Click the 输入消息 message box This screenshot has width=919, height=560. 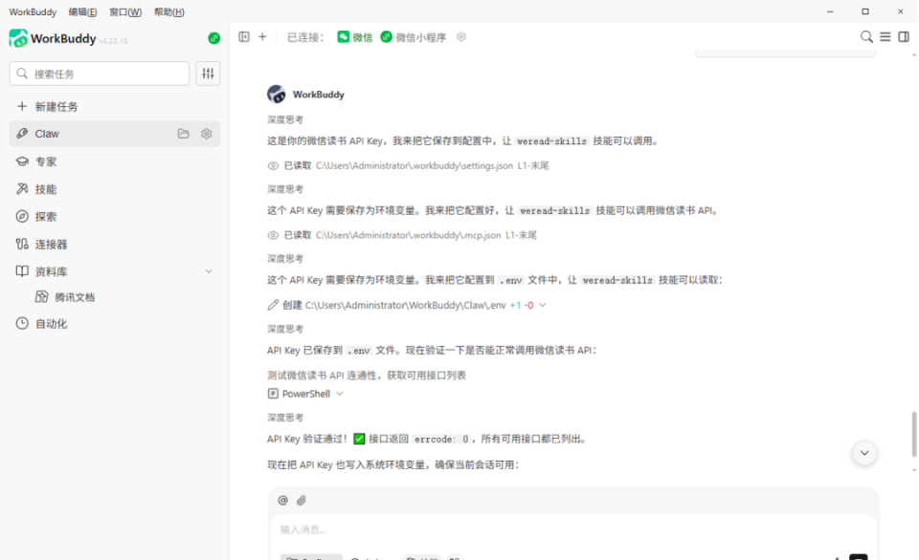tap(573, 529)
